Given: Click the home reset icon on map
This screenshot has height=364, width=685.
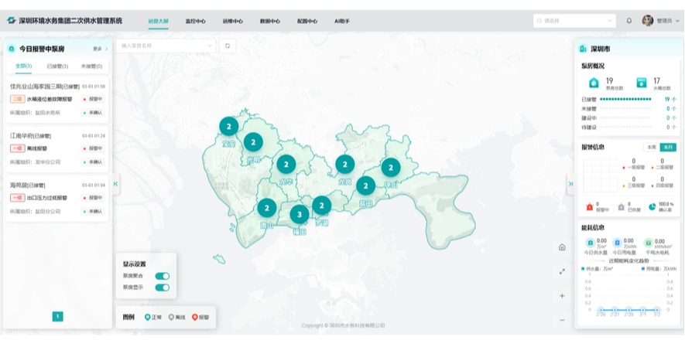Looking at the screenshot, I should (x=562, y=247).
